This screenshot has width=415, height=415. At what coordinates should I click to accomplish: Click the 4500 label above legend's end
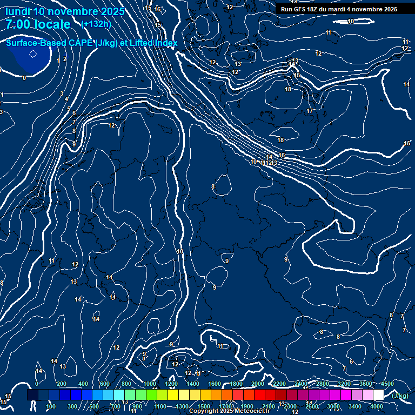(x=387, y=384)
